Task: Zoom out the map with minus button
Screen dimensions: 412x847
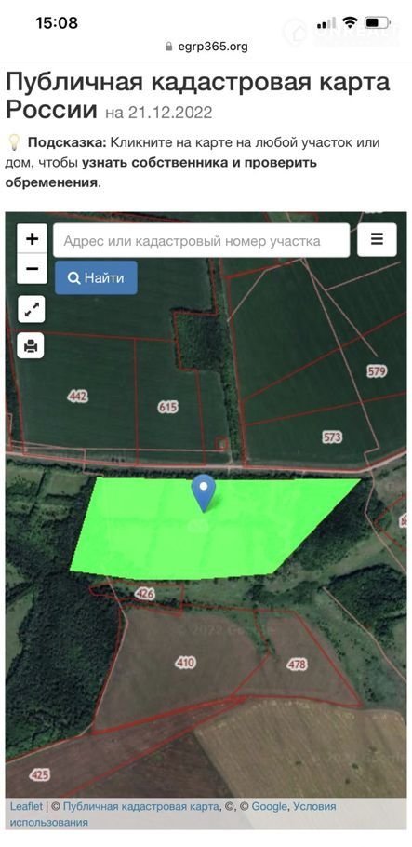Action: point(32,268)
